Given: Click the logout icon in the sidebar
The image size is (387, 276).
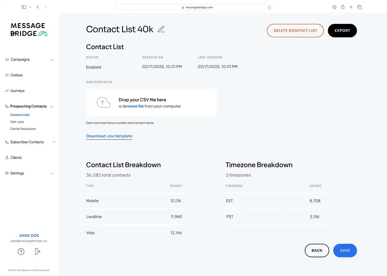Looking at the screenshot, I should coord(37,251).
